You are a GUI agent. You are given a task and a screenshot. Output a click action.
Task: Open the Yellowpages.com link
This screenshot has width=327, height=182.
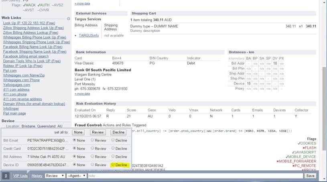[16, 85]
